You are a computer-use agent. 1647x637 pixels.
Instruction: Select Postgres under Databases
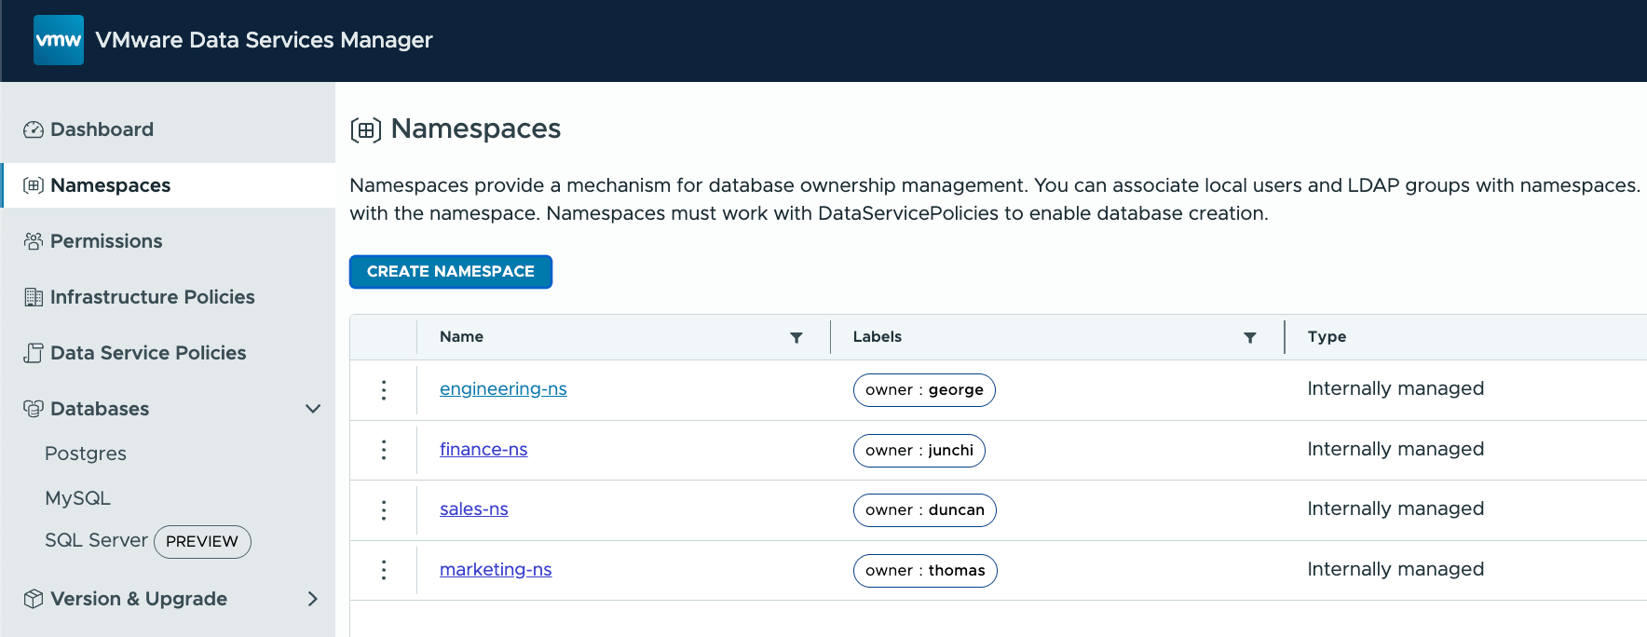(x=86, y=454)
